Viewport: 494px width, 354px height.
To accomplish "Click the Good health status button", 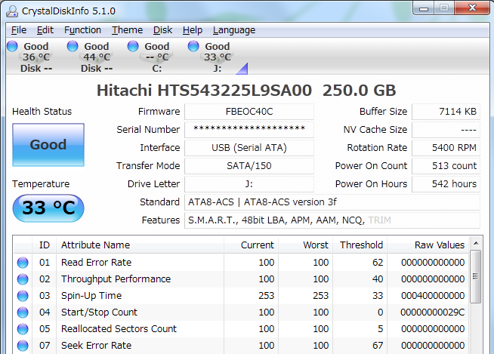I will pyautogui.click(x=48, y=145).
